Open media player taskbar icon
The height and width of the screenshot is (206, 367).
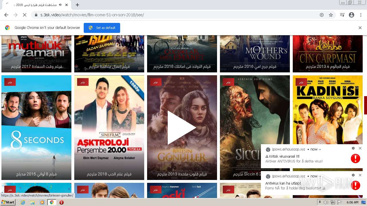pyautogui.click(x=42, y=202)
